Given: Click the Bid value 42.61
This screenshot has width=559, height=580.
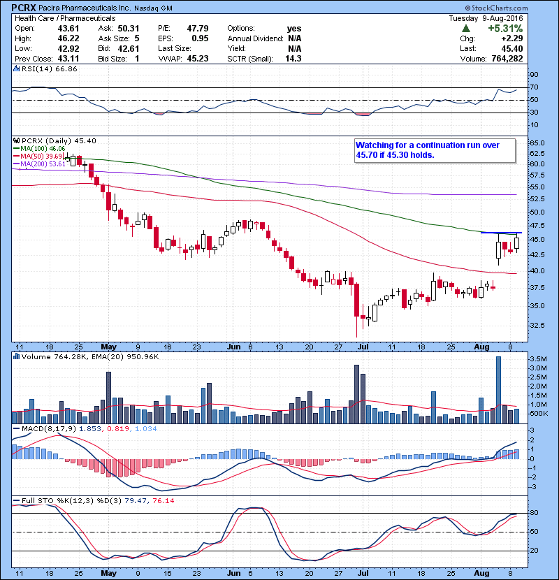Looking at the screenshot, I should (129, 48).
